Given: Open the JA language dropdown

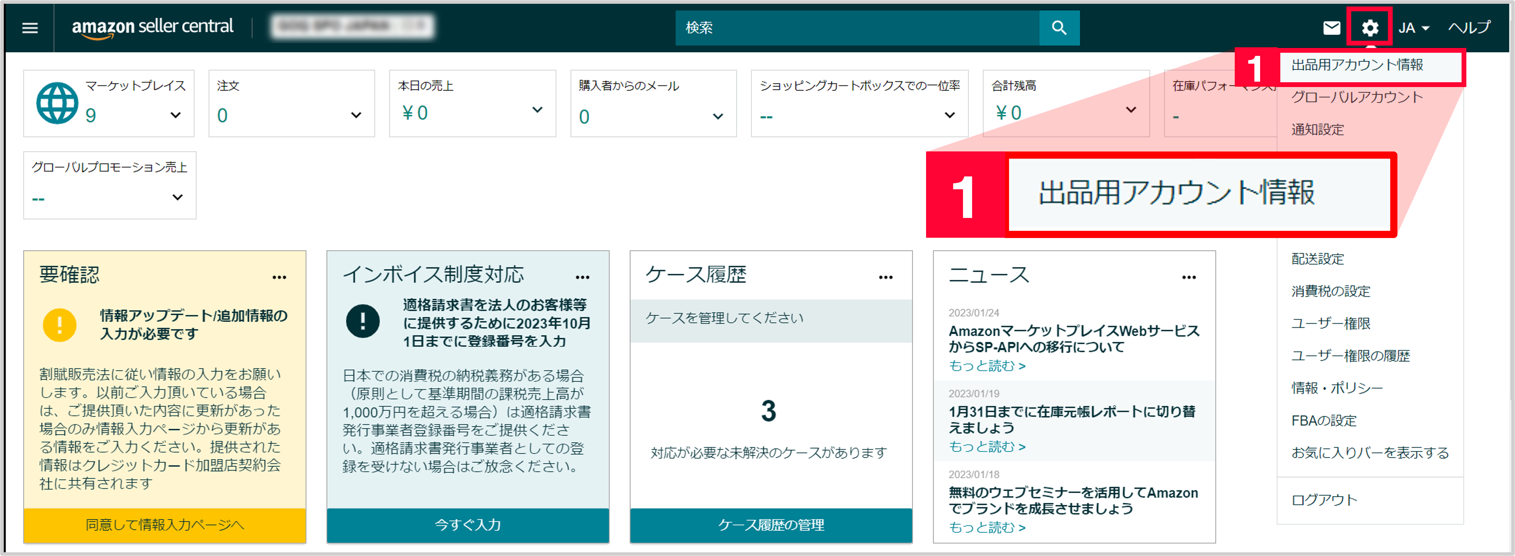Looking at the screenshot, I should point(1414,28).
